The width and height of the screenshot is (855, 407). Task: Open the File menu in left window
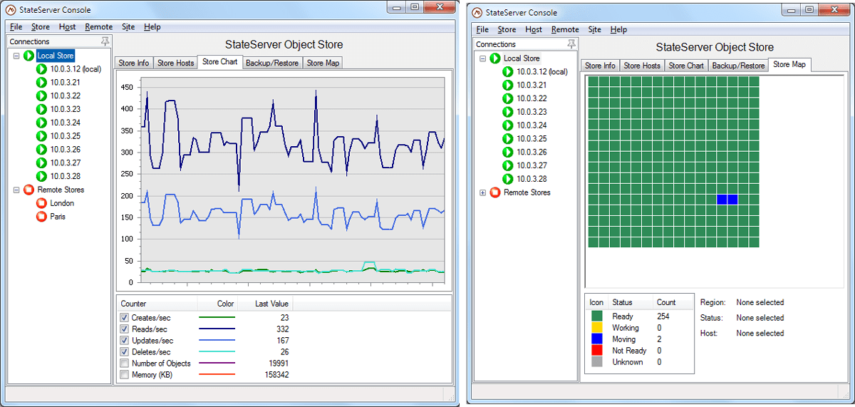16,27
